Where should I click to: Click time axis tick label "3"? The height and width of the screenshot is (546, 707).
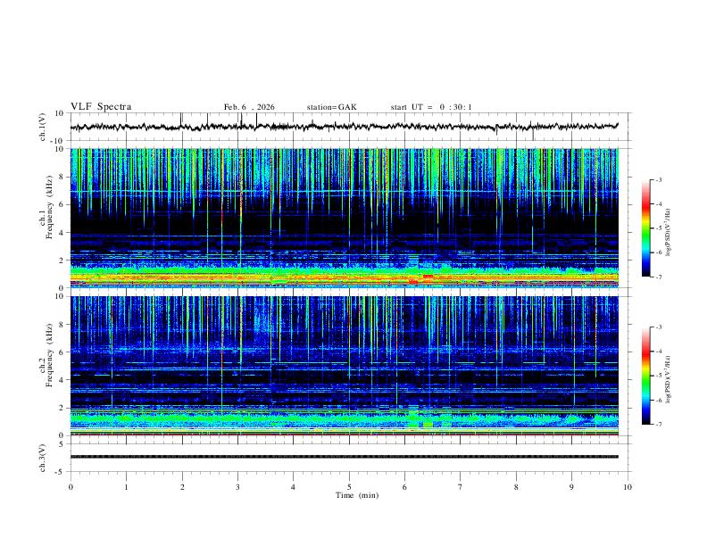(x=237, y=487)
